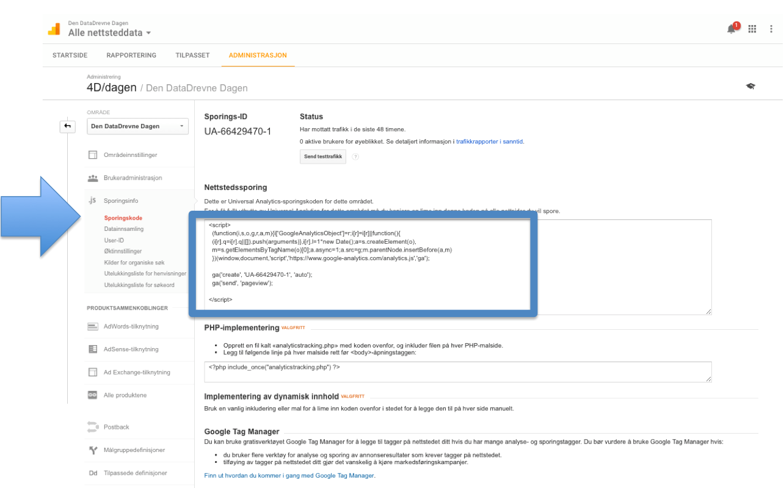Click the AdSense-tilknytning icon
This screenshot has width=784, height=488.
tap(93, 349)
